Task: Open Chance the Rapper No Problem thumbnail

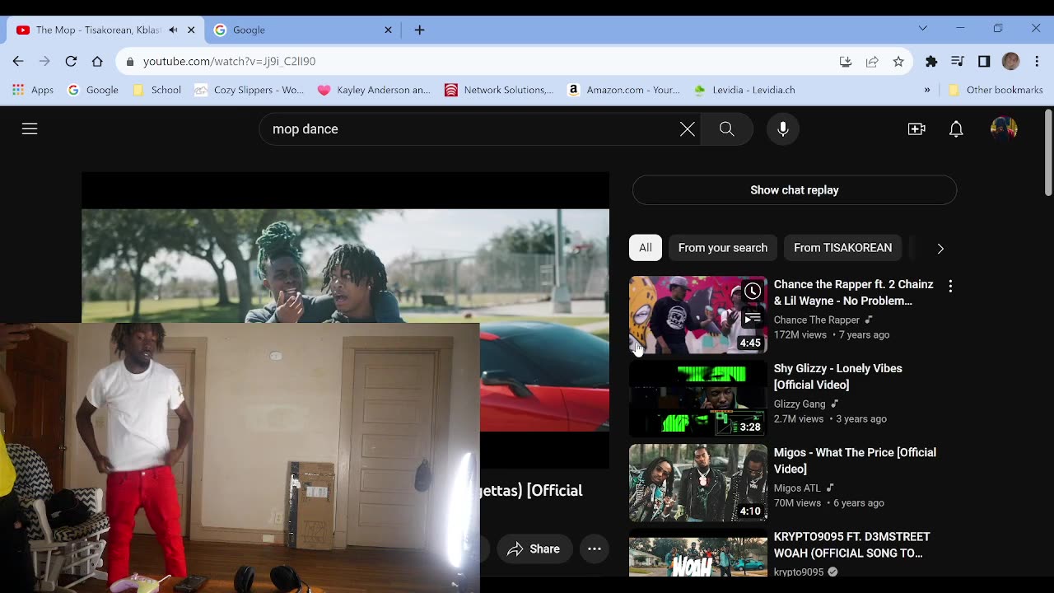Action: tap(698, 315)
